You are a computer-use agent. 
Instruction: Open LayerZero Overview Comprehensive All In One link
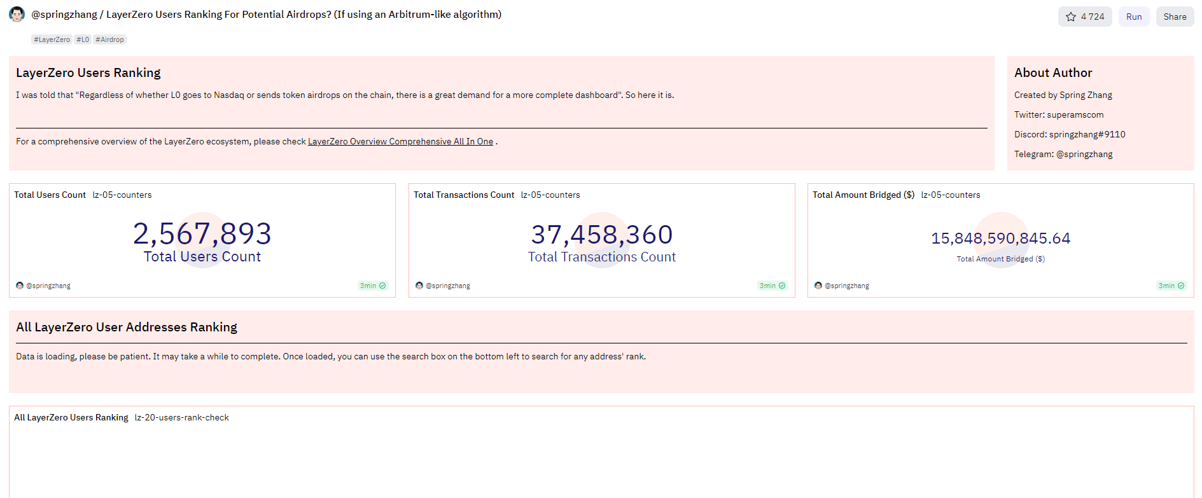[400, 141]
